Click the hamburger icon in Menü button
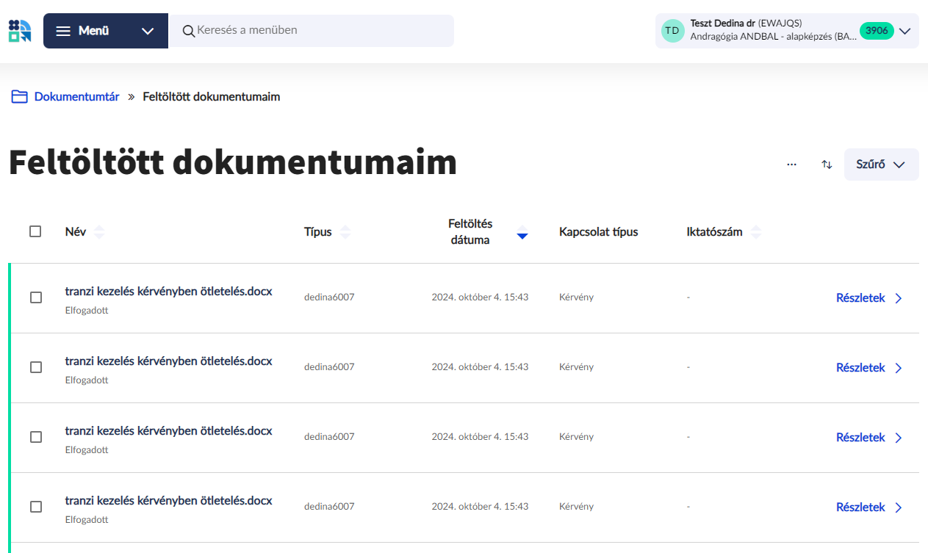The width and height of the screenshot is (928, 553). [64, 31]
